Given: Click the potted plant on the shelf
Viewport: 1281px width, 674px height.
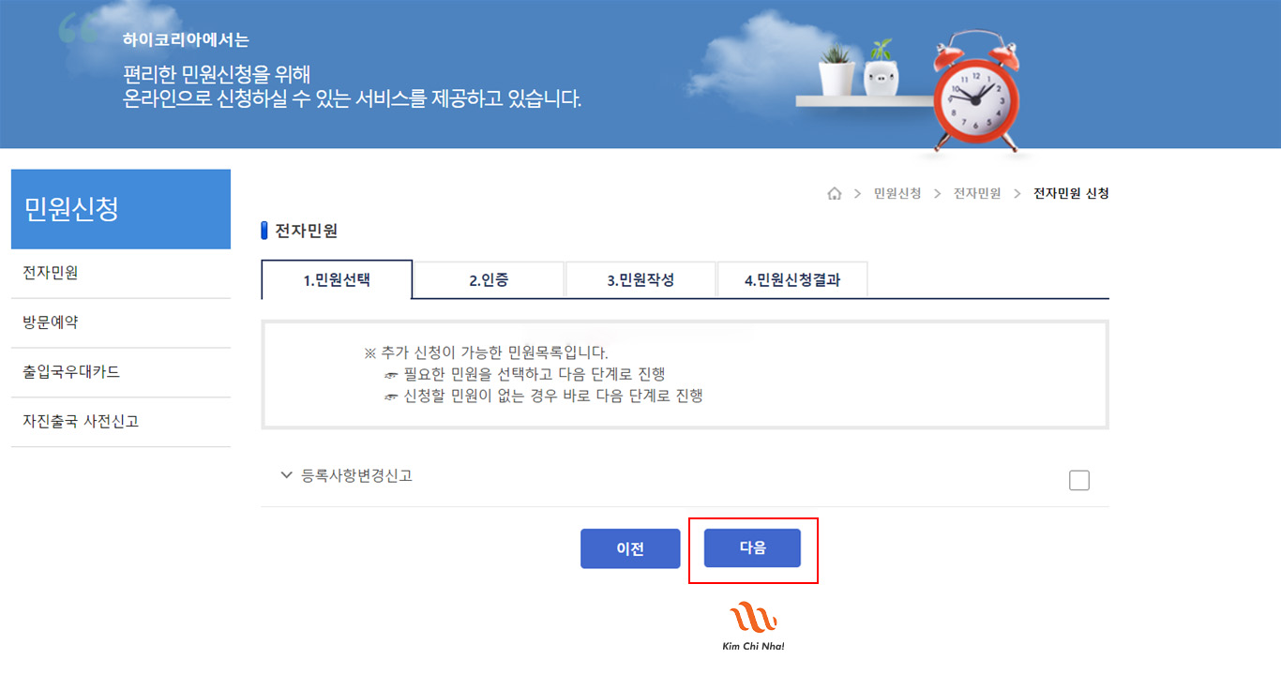Looking at the screenshot, I should [x=836, y=67].
